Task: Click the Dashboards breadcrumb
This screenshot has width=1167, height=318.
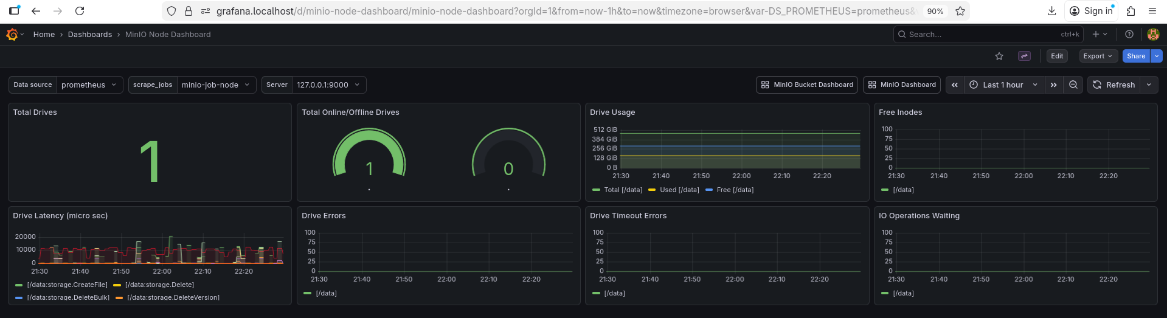Action: 90,35
